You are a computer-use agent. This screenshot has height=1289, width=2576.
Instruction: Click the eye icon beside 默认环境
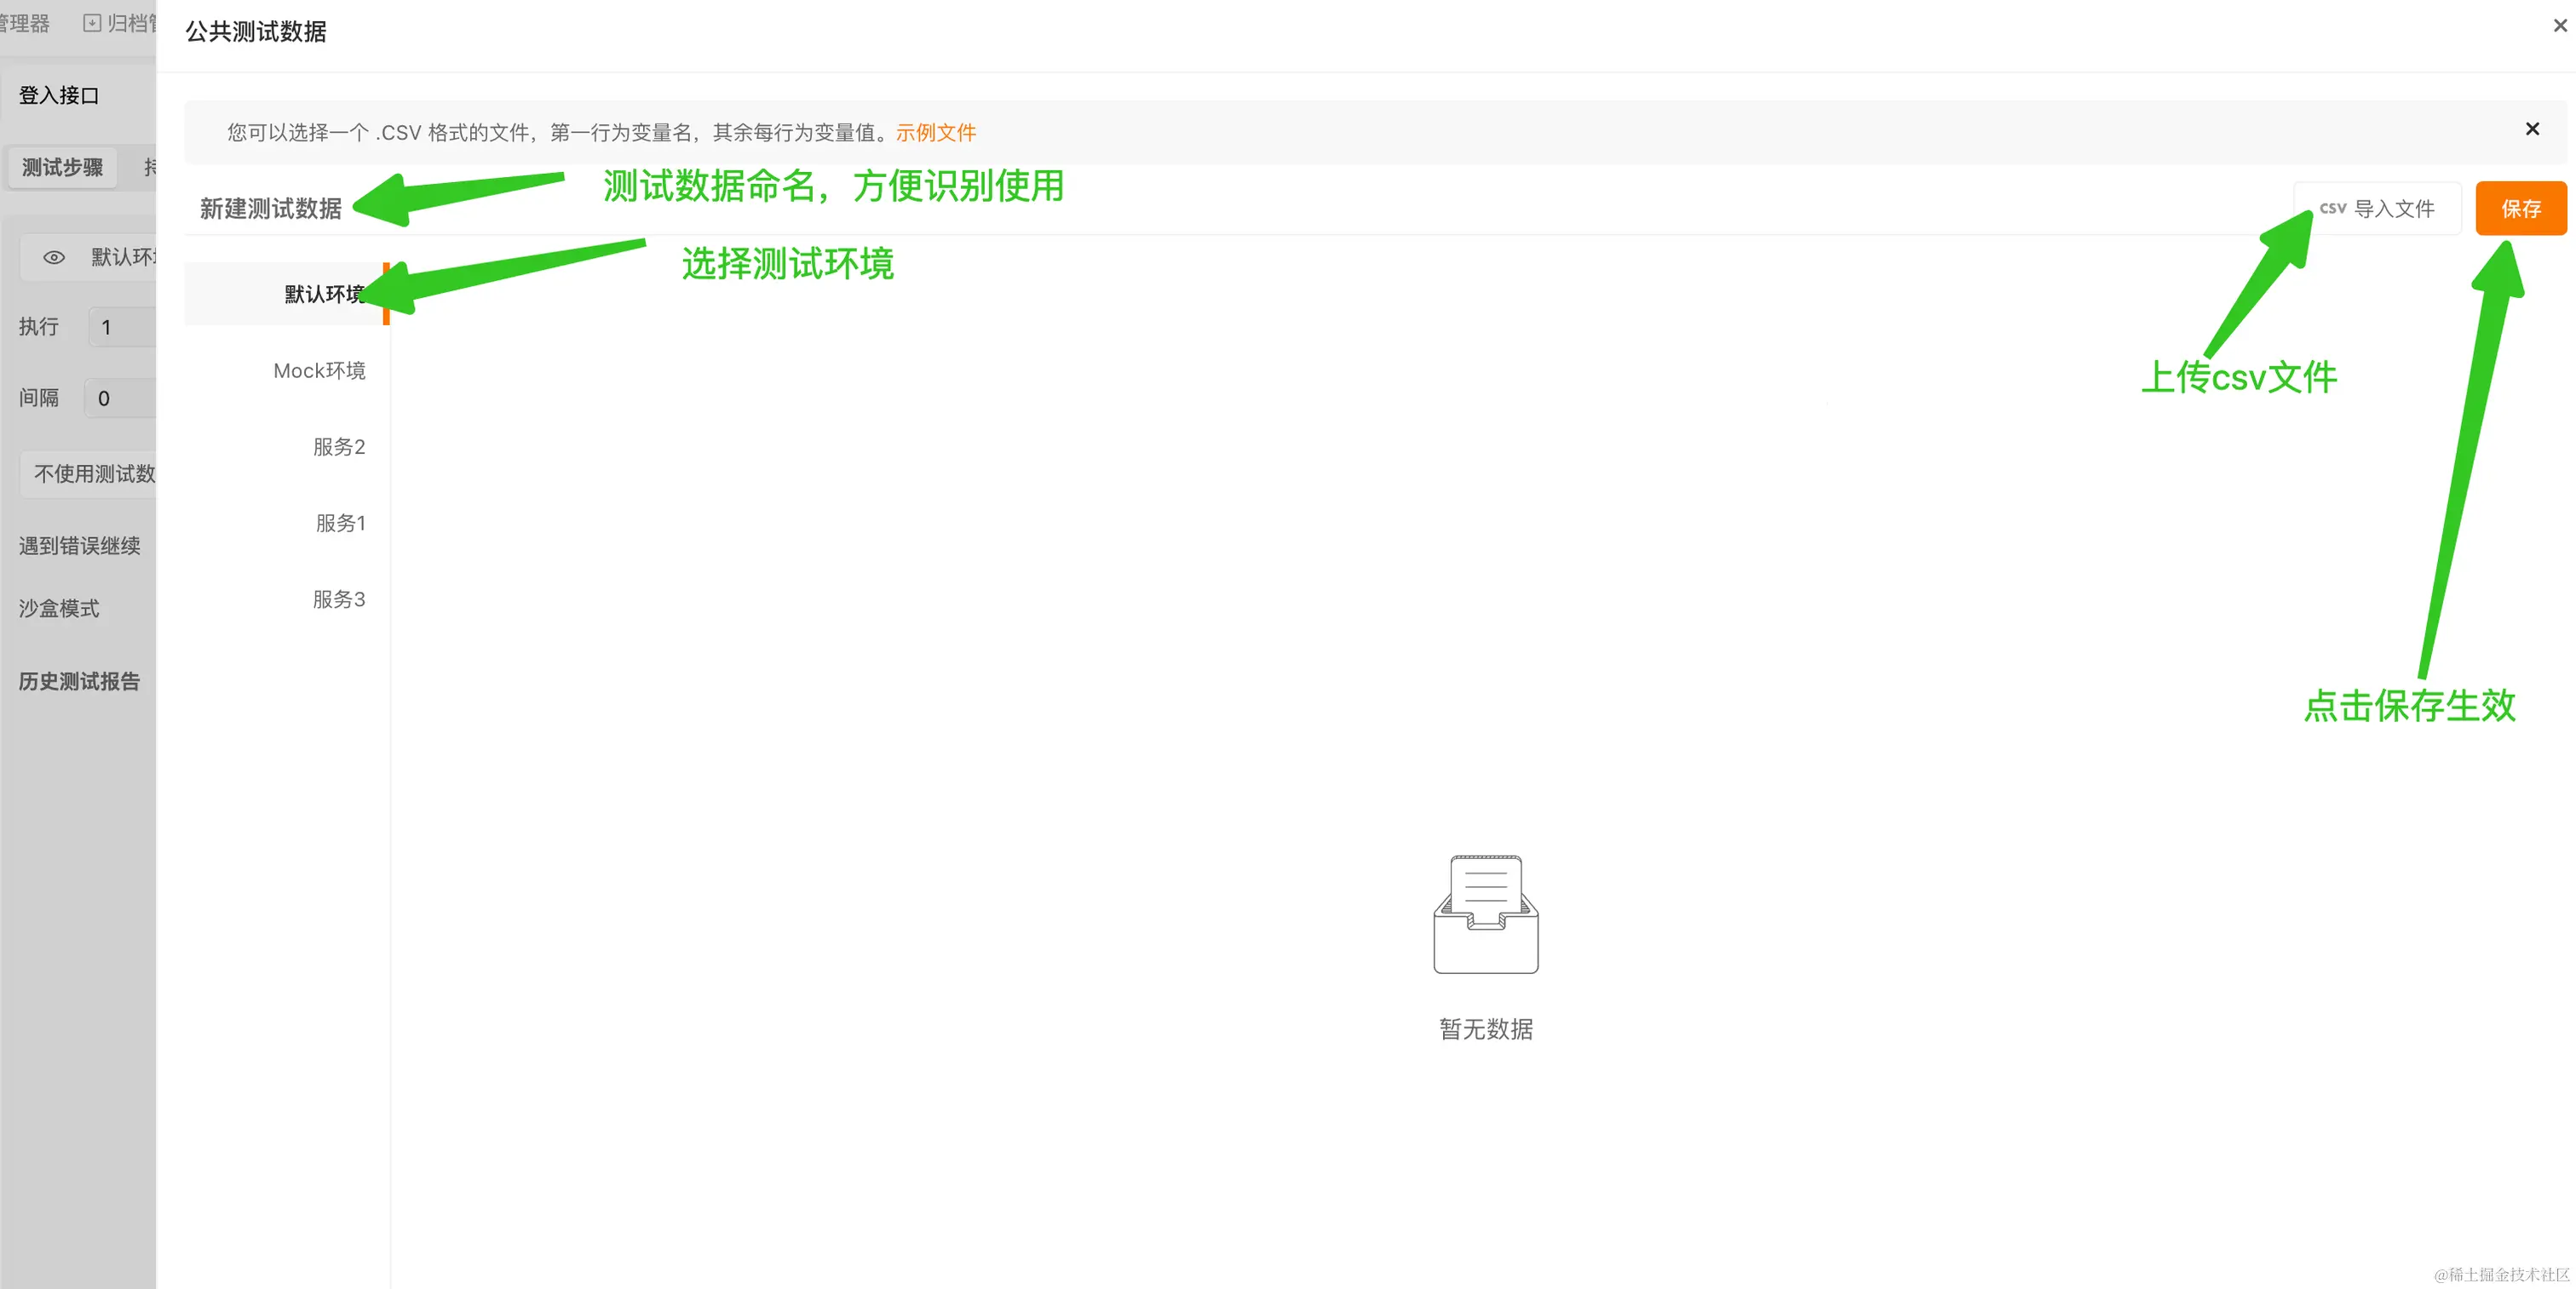click(x=54, y=258)
